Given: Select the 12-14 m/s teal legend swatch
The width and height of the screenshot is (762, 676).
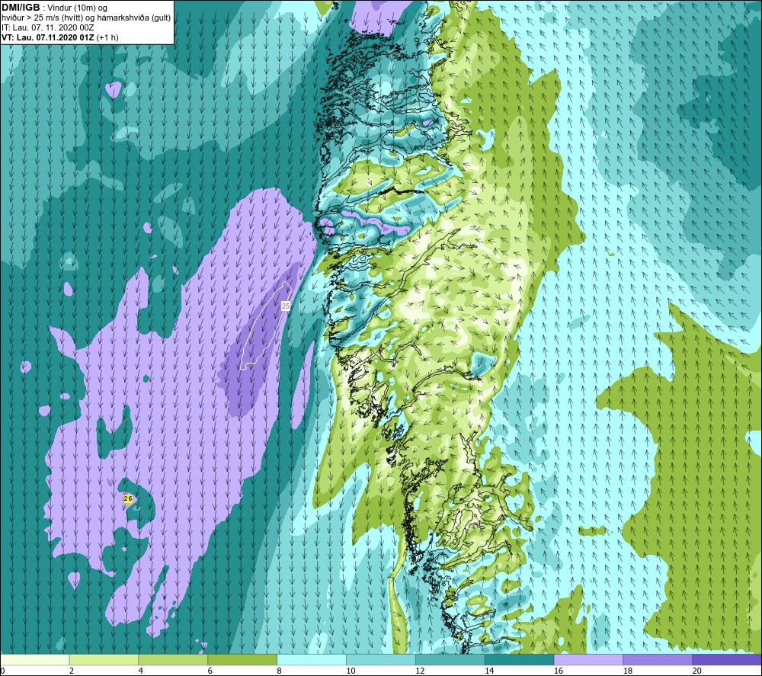Looking at the screenshot, I should (450, 659).
